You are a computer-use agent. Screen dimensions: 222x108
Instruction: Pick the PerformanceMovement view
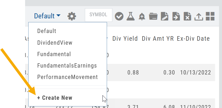pyautogui.click(x=68, y=77)
